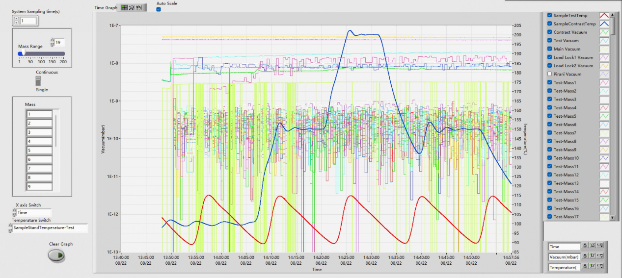Click the Time axis autoscale-once icon
The width and height of the screenshot is (622, 278).
pos(593,246)
